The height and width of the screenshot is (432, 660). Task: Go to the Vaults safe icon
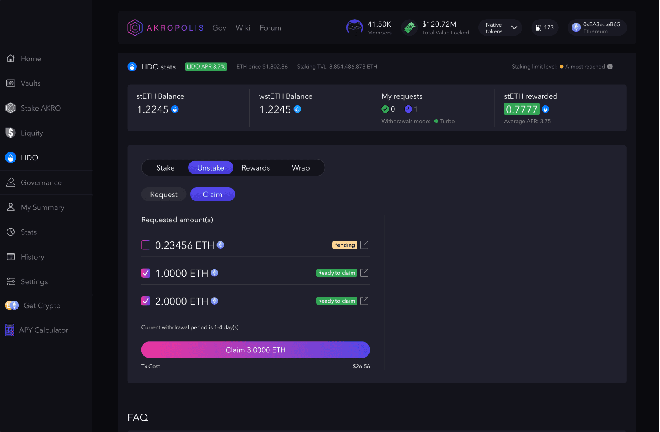click(x=11, y=83)
